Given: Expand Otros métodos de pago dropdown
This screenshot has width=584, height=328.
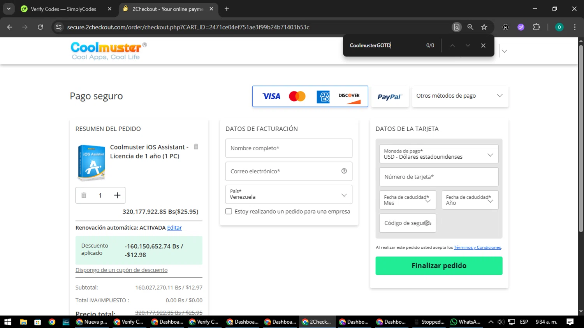Looking at the screenshot, I should (x=460, y=96).
